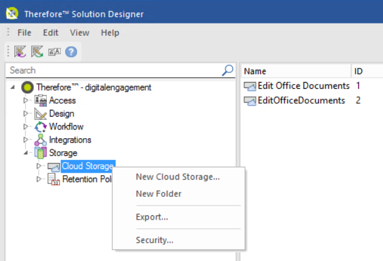The image size is (383, 261).
Task: Select the Edit Office Documents list entry
Action: click(x=303, y=86)
